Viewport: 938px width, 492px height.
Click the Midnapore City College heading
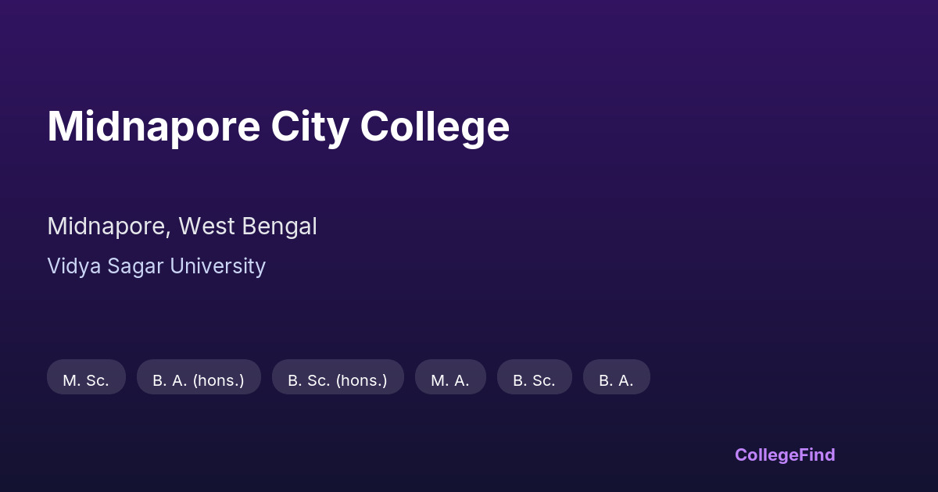pyautogui.click(x=278, y=127)
